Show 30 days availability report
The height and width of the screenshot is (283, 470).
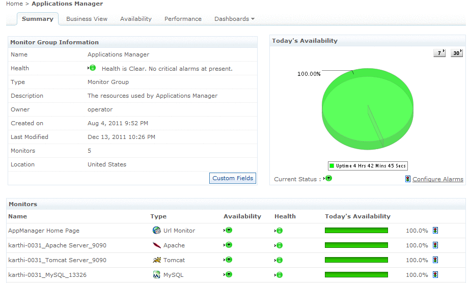457,53
